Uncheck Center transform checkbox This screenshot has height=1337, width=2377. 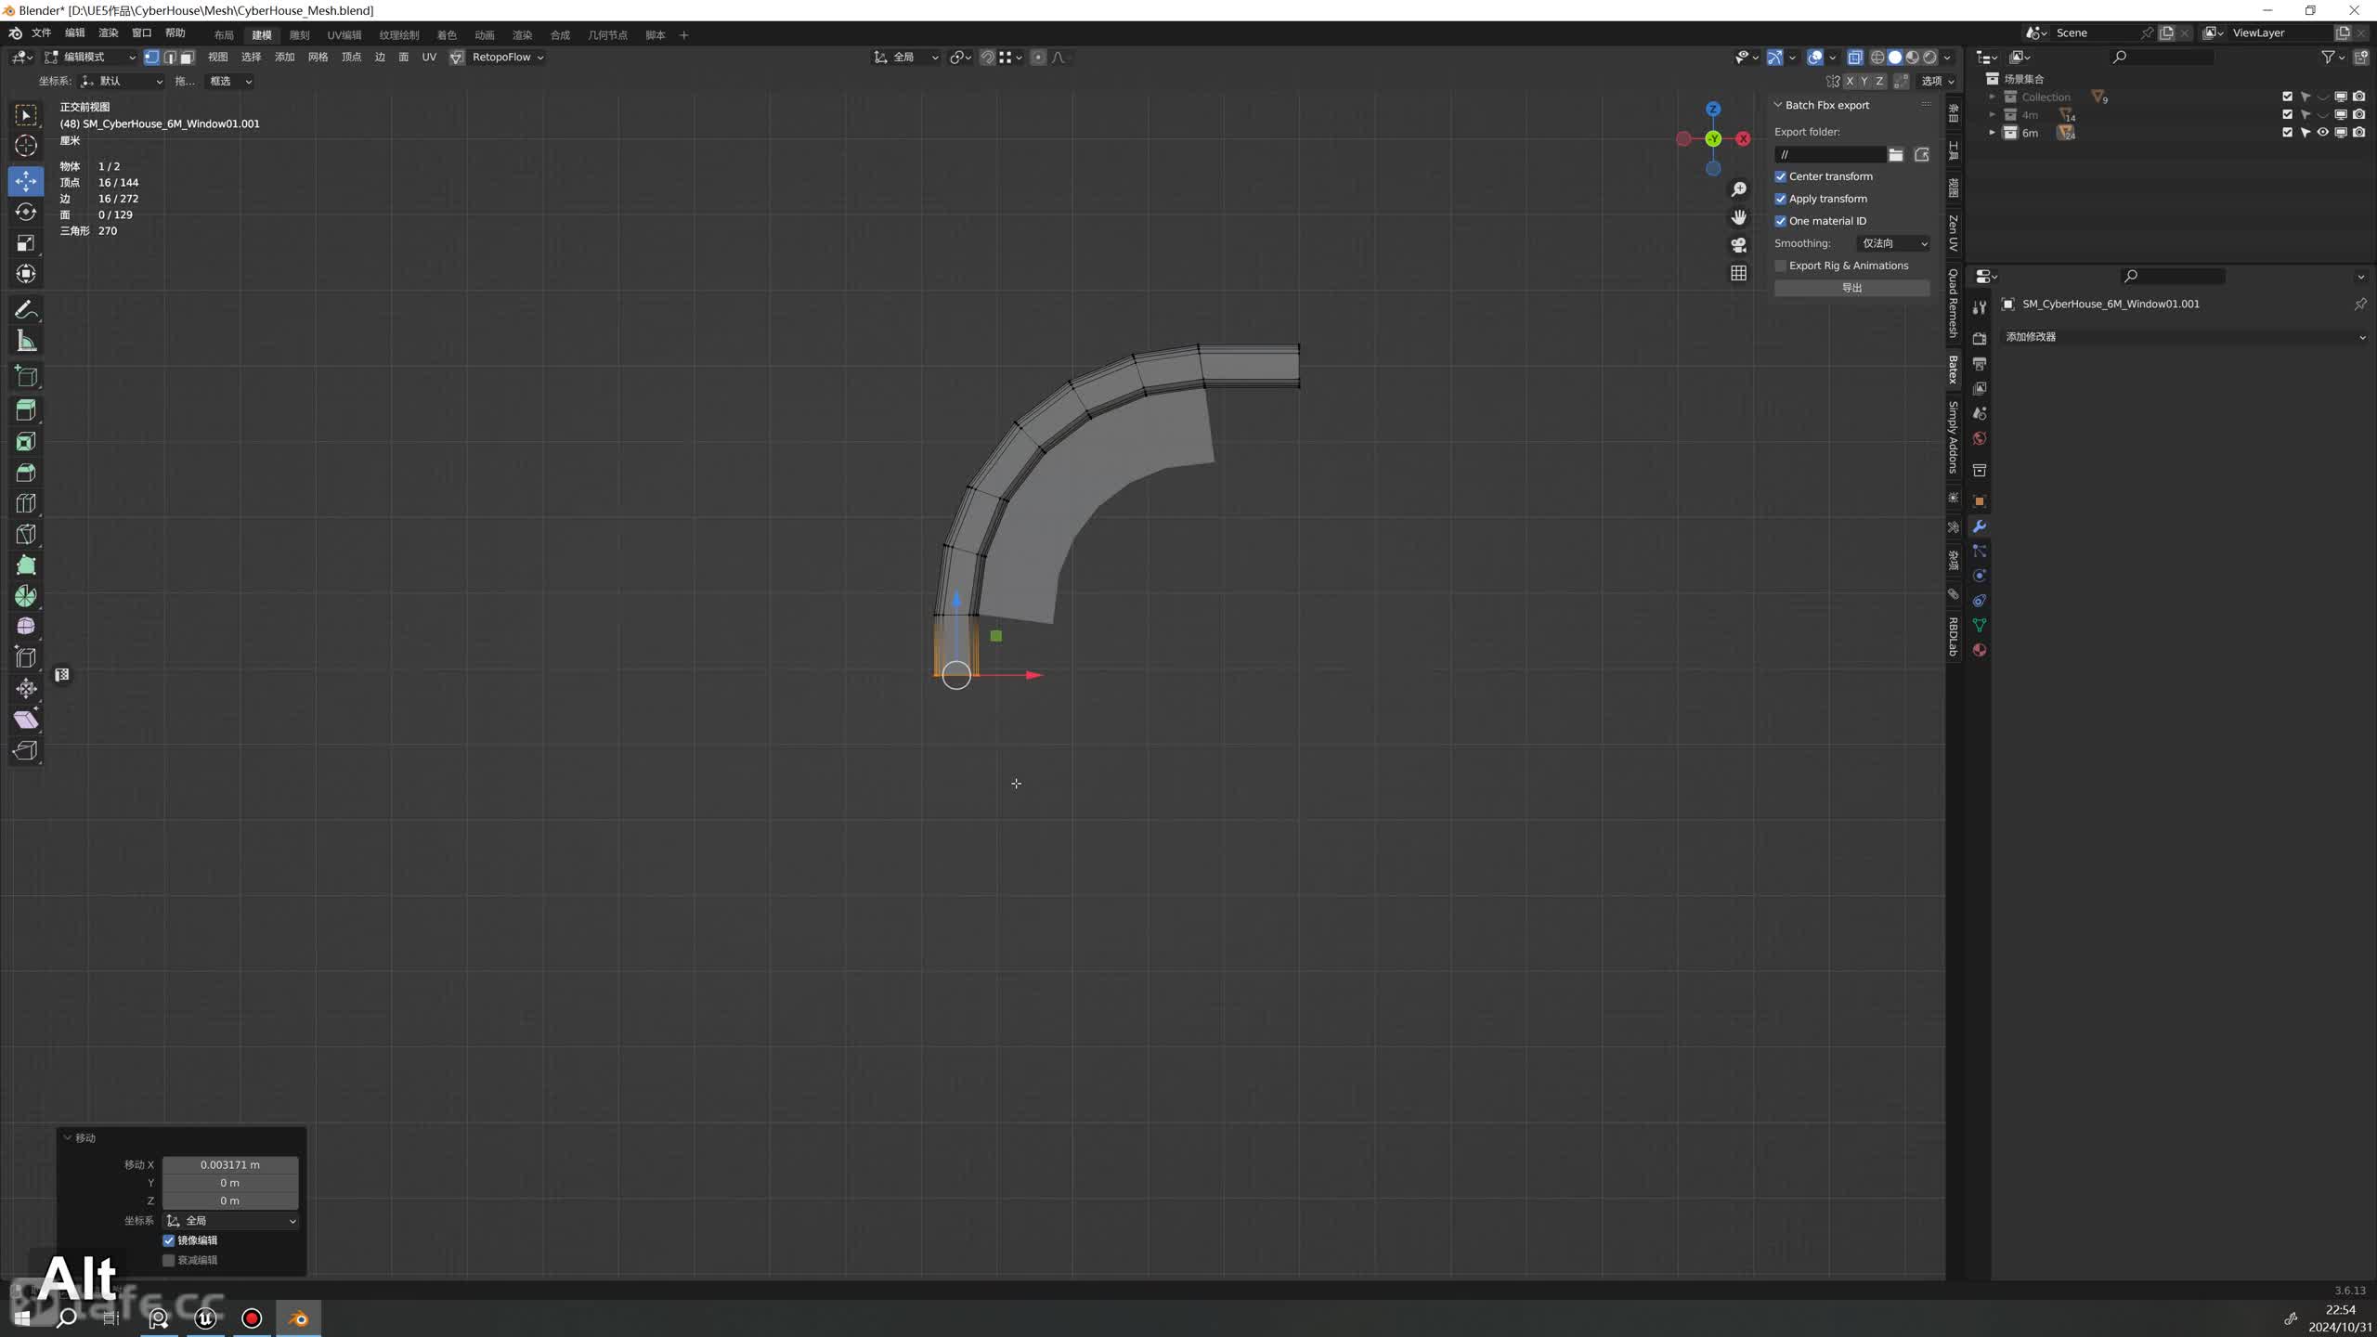tap(1780, 176)
